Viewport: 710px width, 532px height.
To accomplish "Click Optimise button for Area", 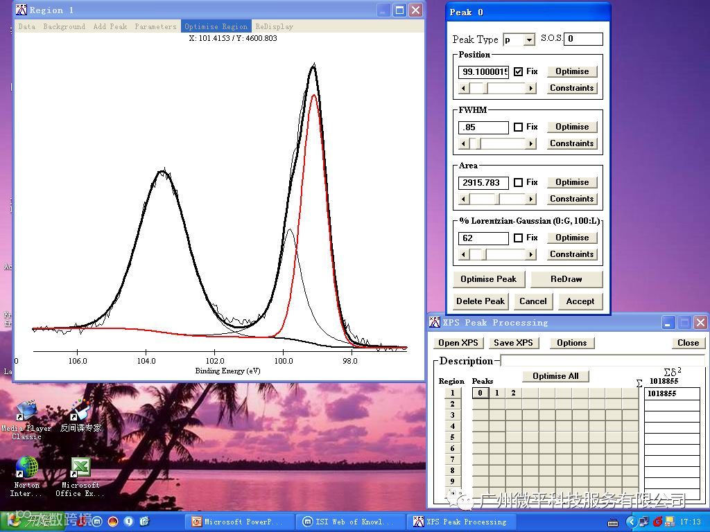I will [x=572, y=182].
